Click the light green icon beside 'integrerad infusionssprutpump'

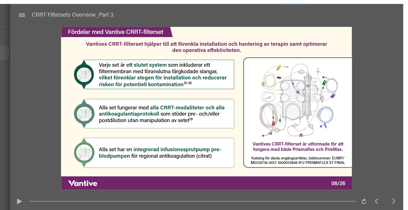pos(84,153)
